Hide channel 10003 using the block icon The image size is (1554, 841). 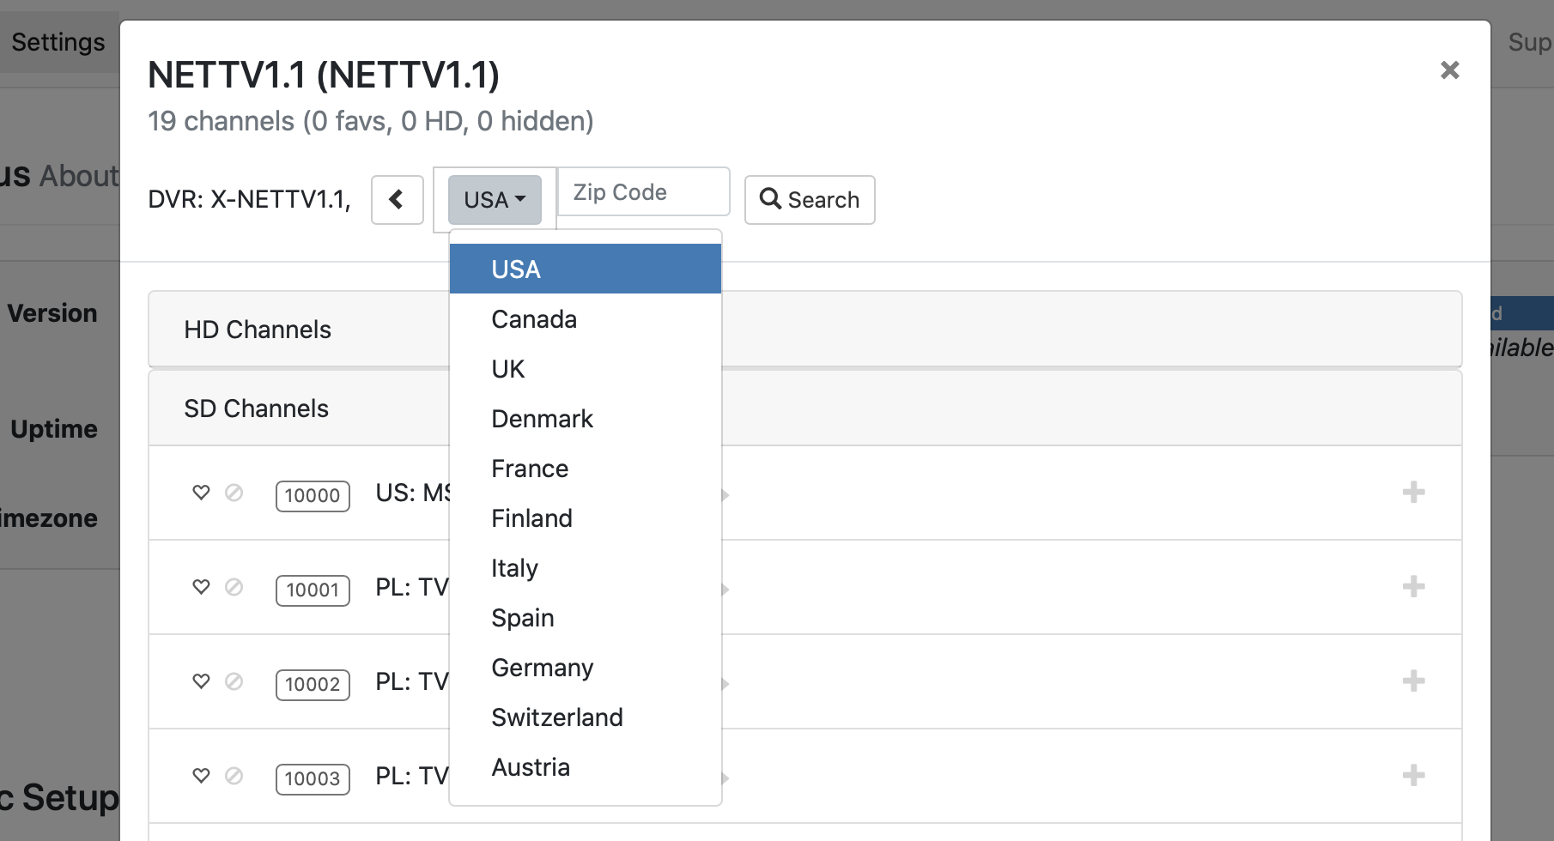tap(234, 776)
